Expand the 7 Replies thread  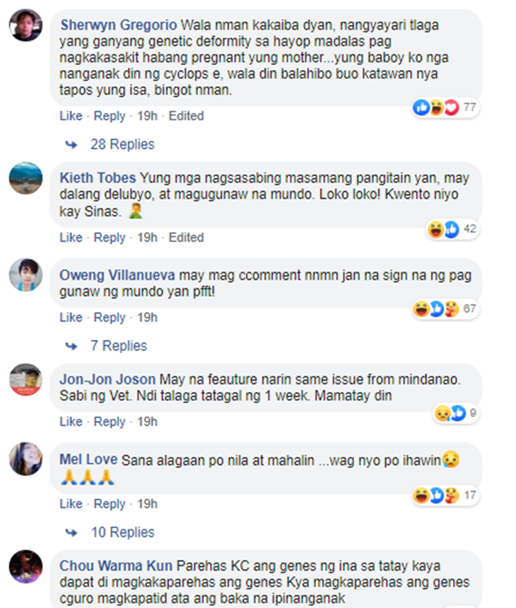118,346
